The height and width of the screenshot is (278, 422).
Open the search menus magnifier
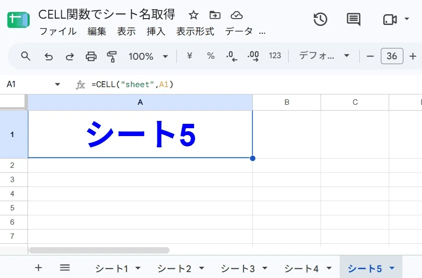click(x=25, y=56)
